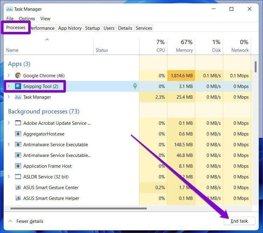263x233 pixels.
Task: Expand the Google Chrome process group
Action: (8, 75)
